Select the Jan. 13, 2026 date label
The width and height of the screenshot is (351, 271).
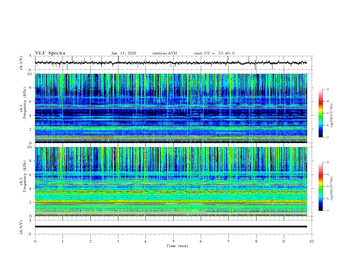[124, 53]
